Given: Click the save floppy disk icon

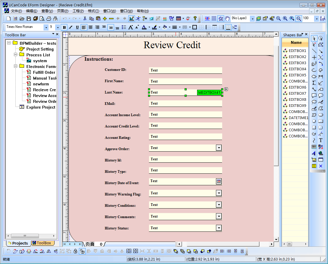Looking at the screenshot, I should pos(29,19).
